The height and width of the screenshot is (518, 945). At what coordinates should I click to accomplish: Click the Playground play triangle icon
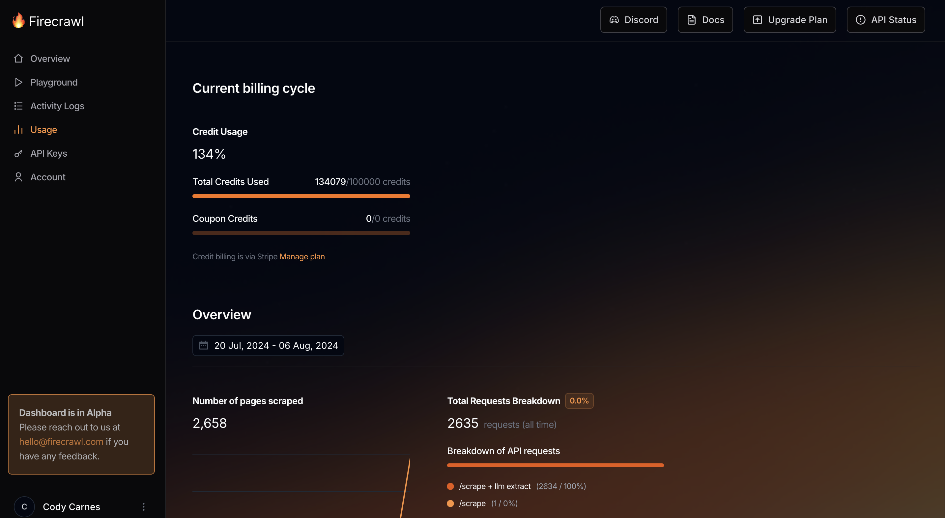[18, 82]
